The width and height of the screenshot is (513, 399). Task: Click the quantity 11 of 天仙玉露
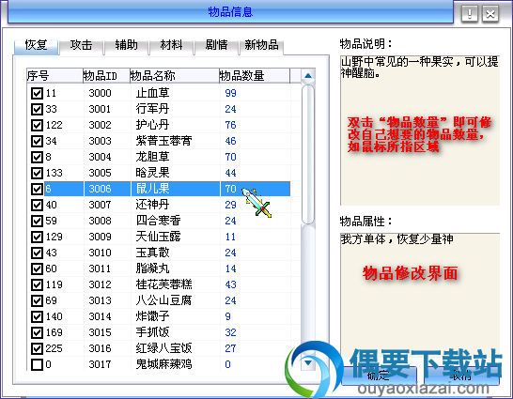tap(230, 237)
